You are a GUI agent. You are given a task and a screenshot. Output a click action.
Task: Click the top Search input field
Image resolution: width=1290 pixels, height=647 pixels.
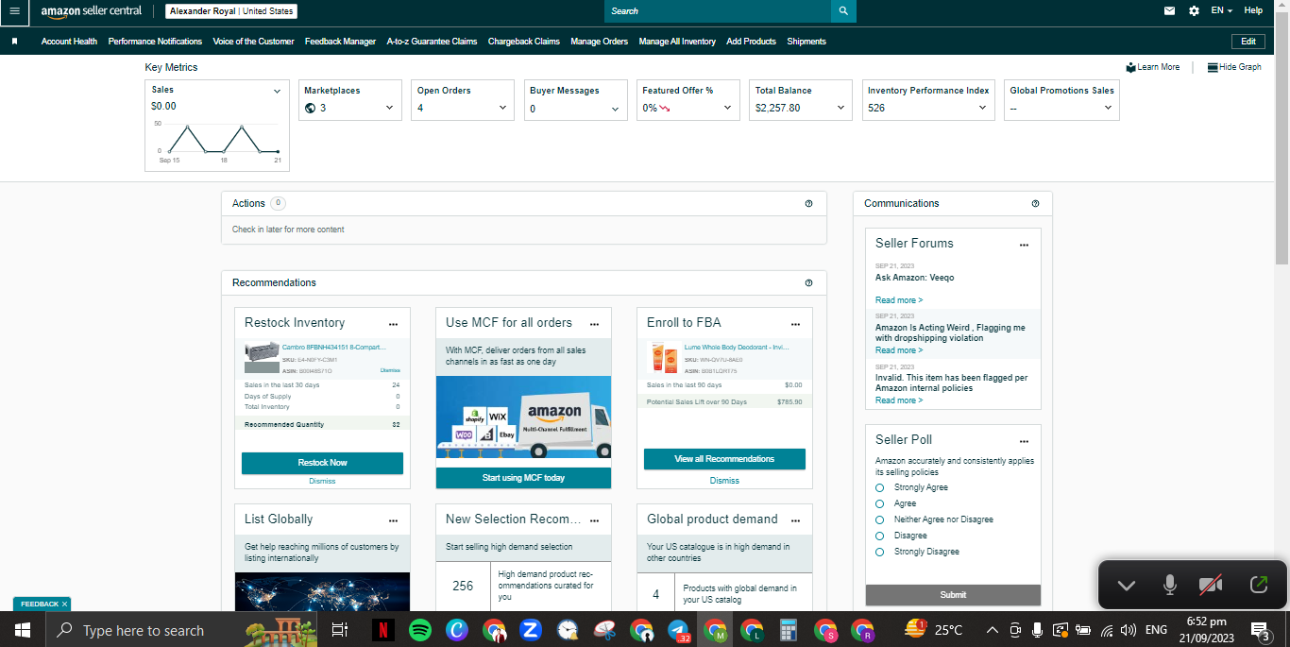click(718, 11)
